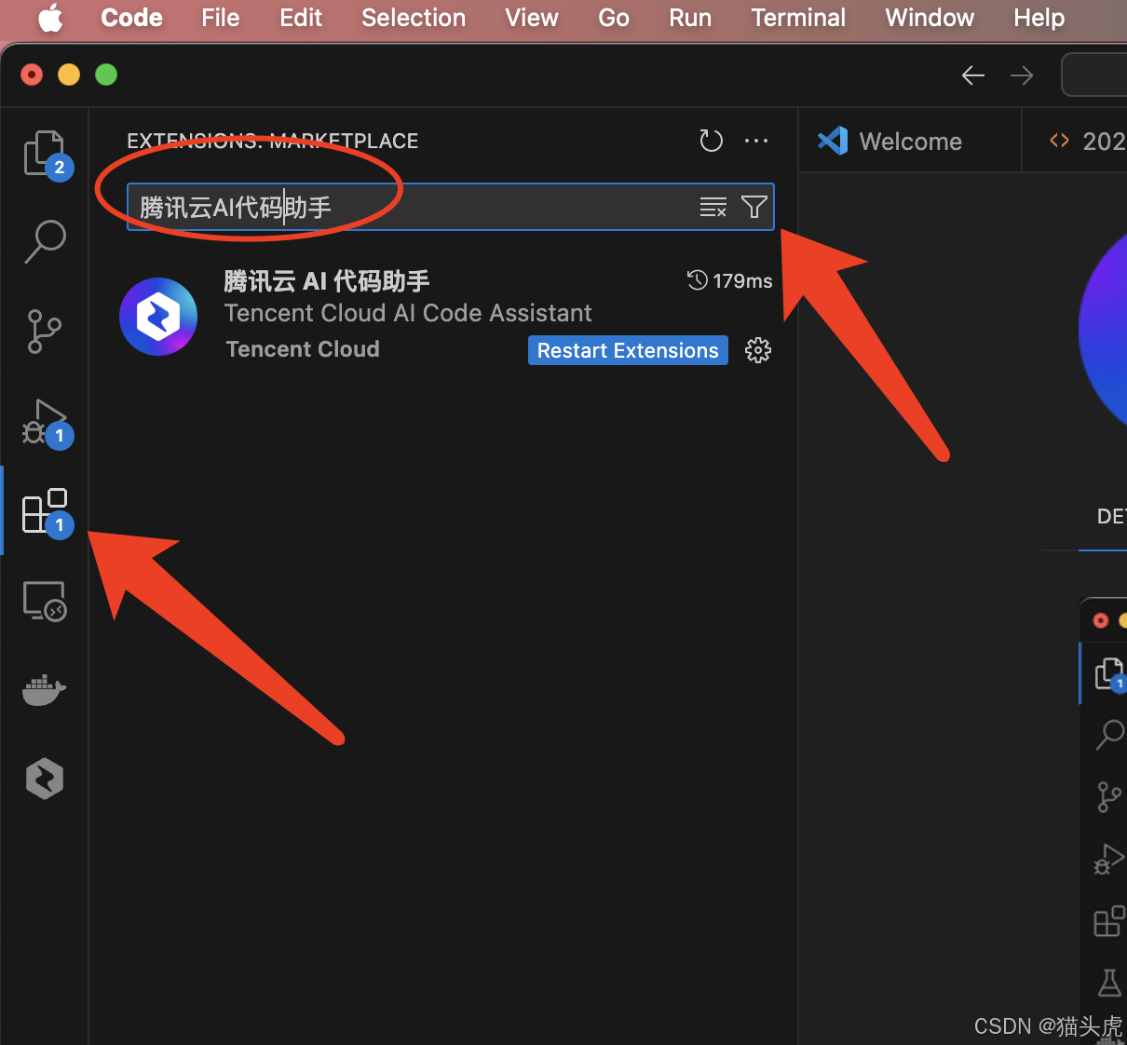Open the Help menu
The height and width of the screenshot is (1045, 1127).
pos(1039,18)
